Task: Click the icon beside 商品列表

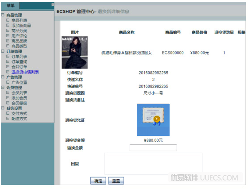Action: point(8,20)
